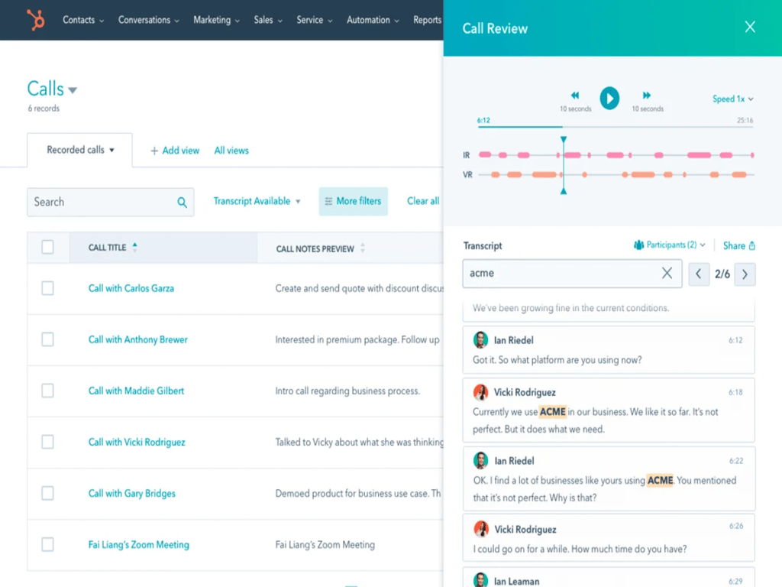Click the HubSpot sprocket logo
The height and width of the screenshot is (587, 782).
[x=34, y=19]
